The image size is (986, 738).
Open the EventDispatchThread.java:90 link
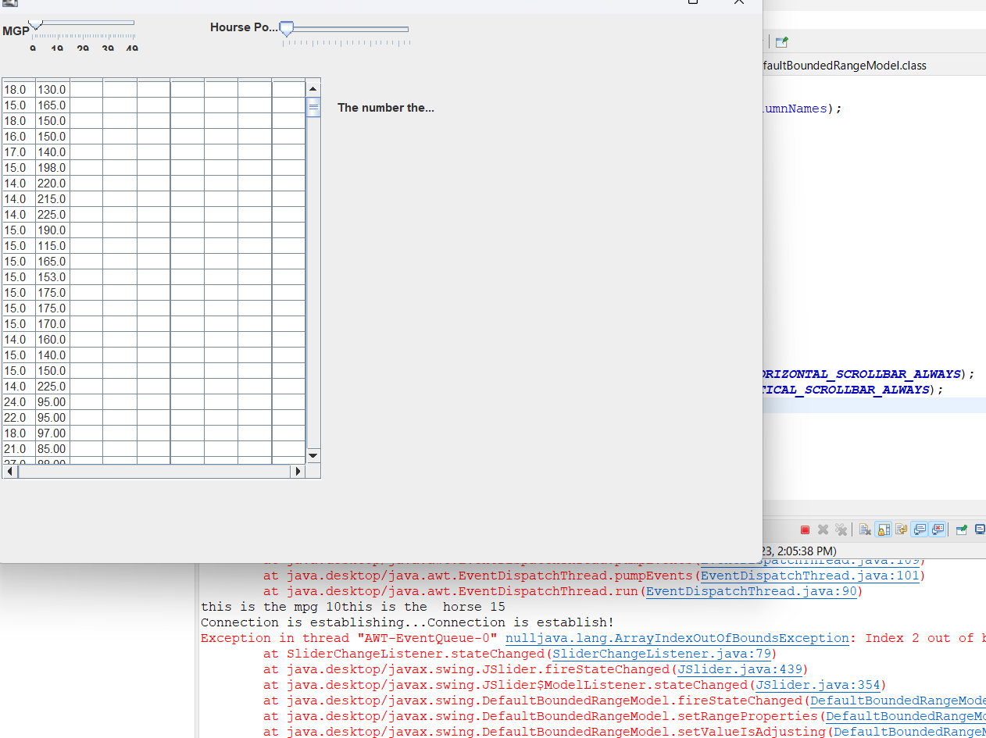[x=752, y=591]
